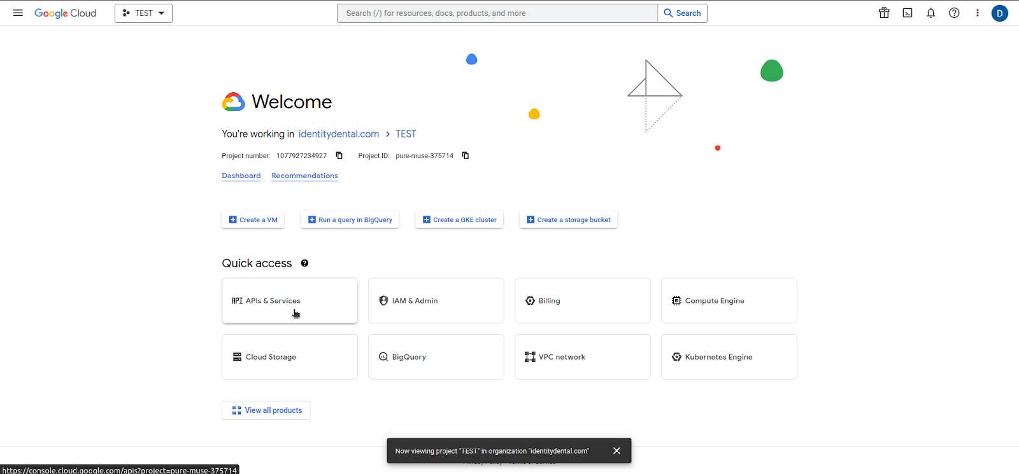Open the hamburger navigation menu
Viewport: 1019px width, 474px height.
18,13
